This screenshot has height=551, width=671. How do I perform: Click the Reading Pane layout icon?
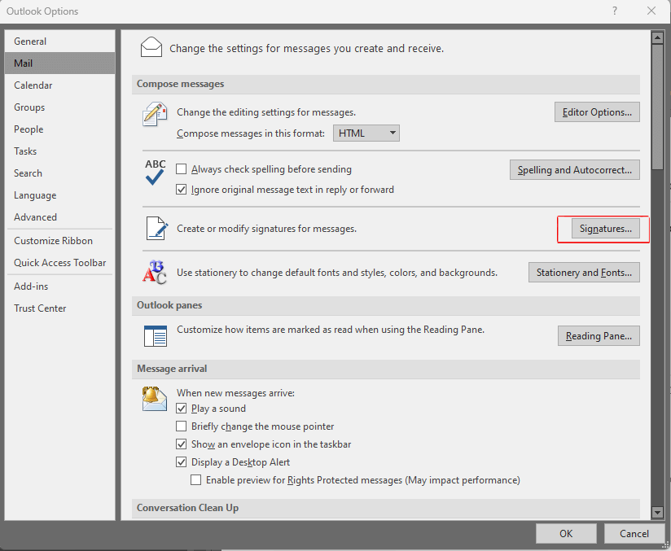156,336
